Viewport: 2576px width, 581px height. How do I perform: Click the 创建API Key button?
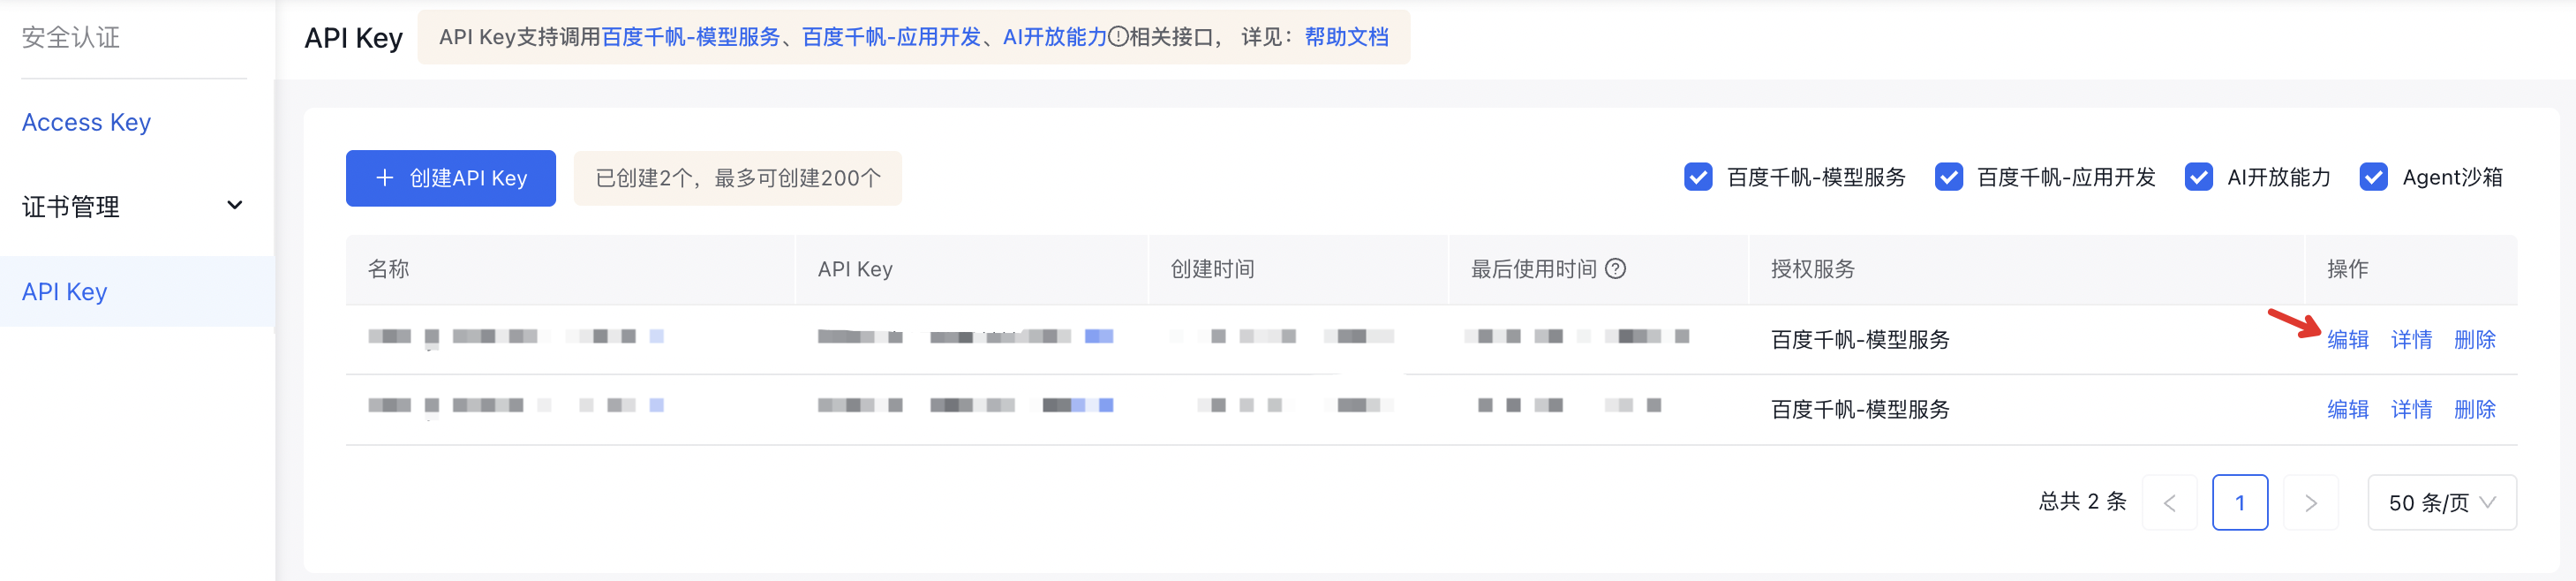click(450, 178)
